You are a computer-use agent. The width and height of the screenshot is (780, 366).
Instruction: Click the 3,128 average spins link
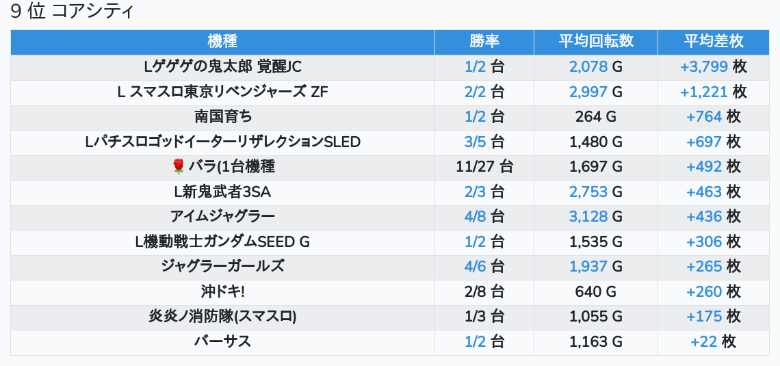pyautogui.click(x=588, y=216)
